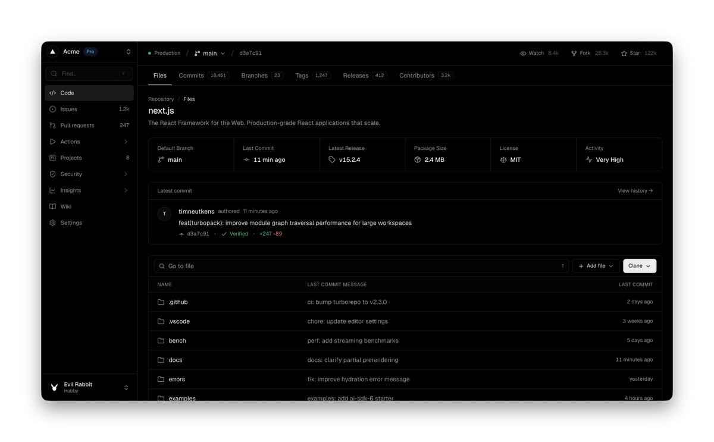
Task: Open Code in the sidebar
Action: tap(89, 93)
